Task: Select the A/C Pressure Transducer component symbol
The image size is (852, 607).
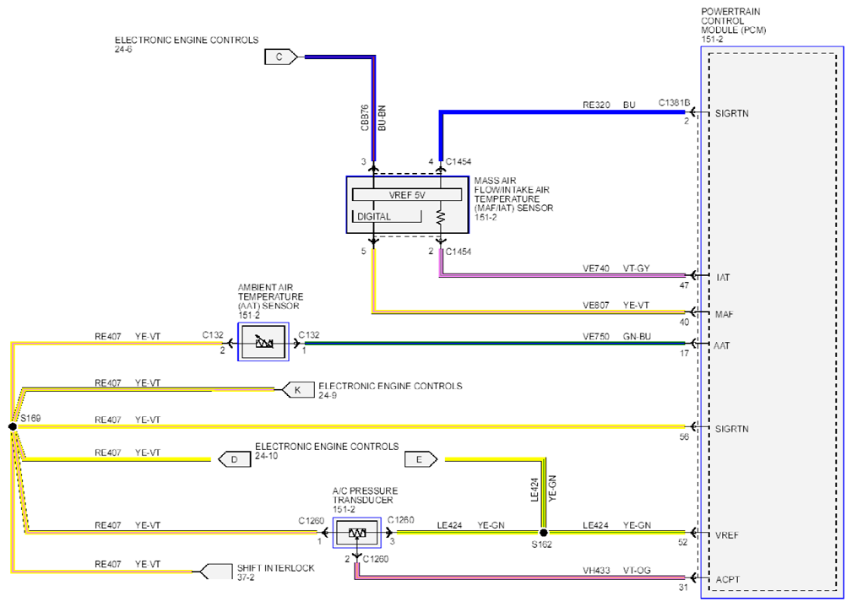Action: tap(357, 533)
